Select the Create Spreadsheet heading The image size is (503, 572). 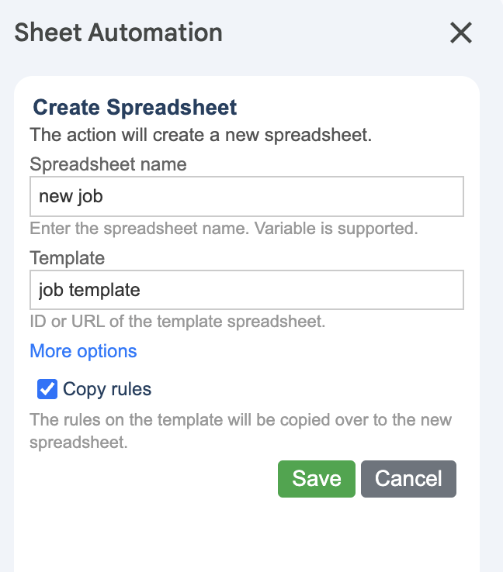[135, 107]
